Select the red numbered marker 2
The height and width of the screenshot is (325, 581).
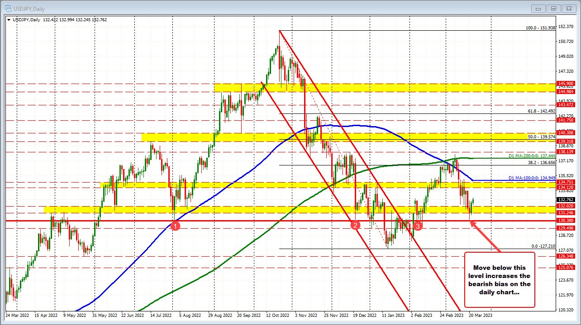click(x=355, y=226)
